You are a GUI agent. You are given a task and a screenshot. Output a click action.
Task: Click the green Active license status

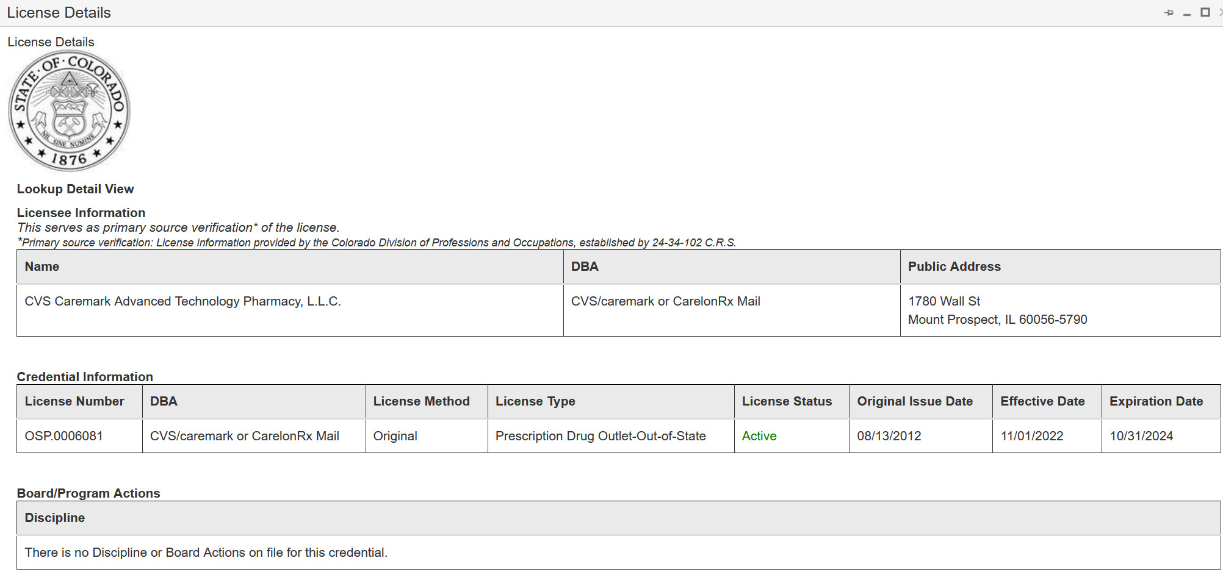click(x=759, y=436)
